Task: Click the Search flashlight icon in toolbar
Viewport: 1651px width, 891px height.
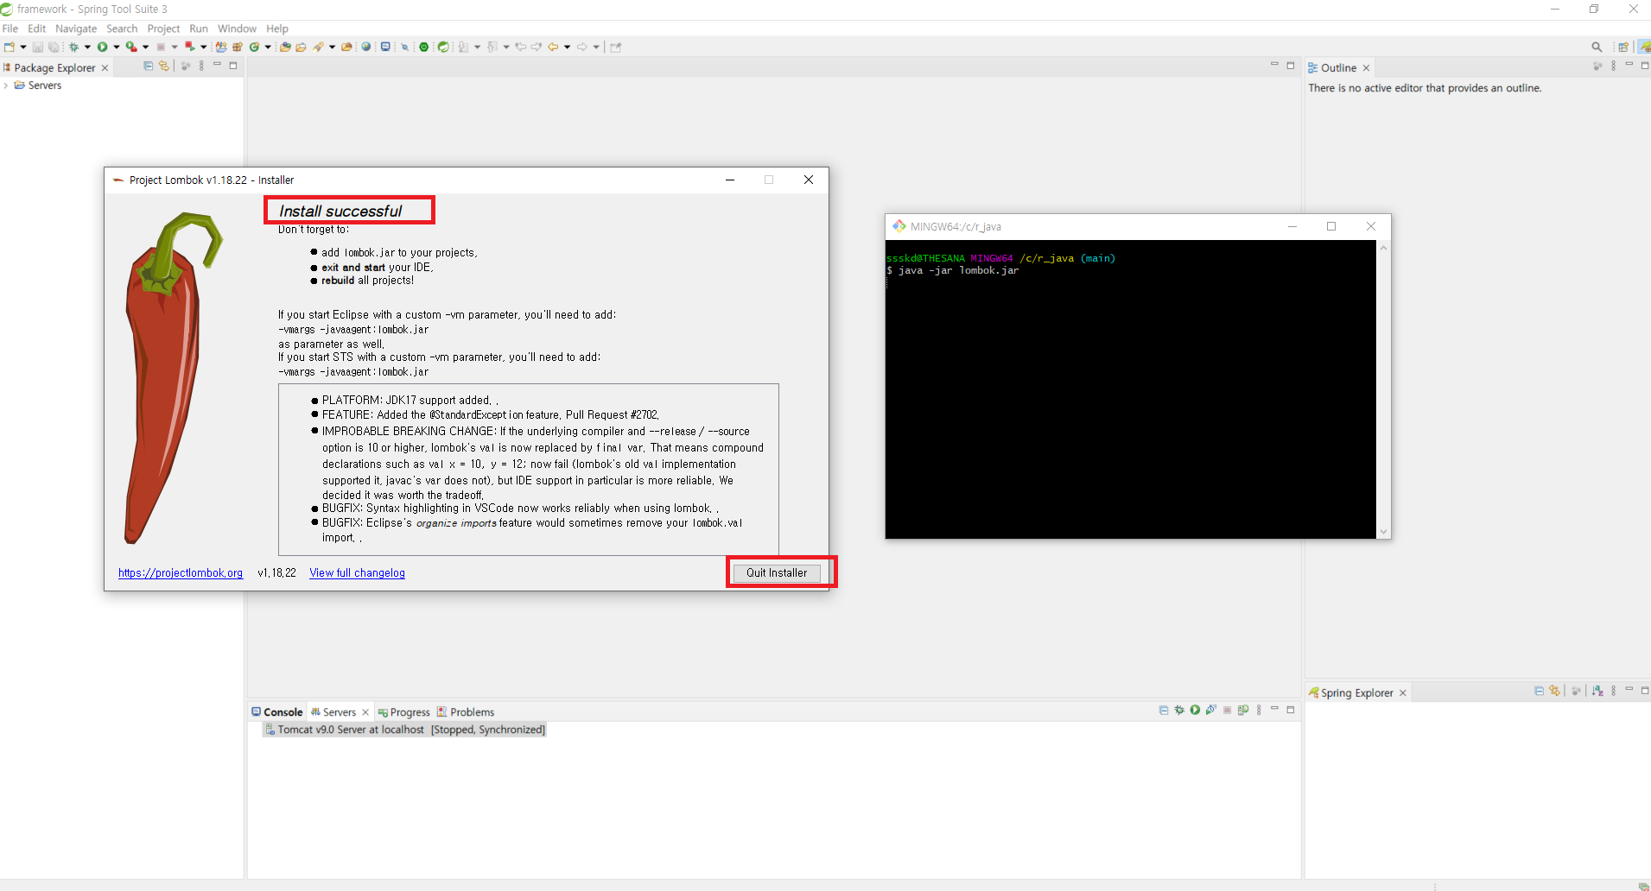Action: (x=319, y=47)
